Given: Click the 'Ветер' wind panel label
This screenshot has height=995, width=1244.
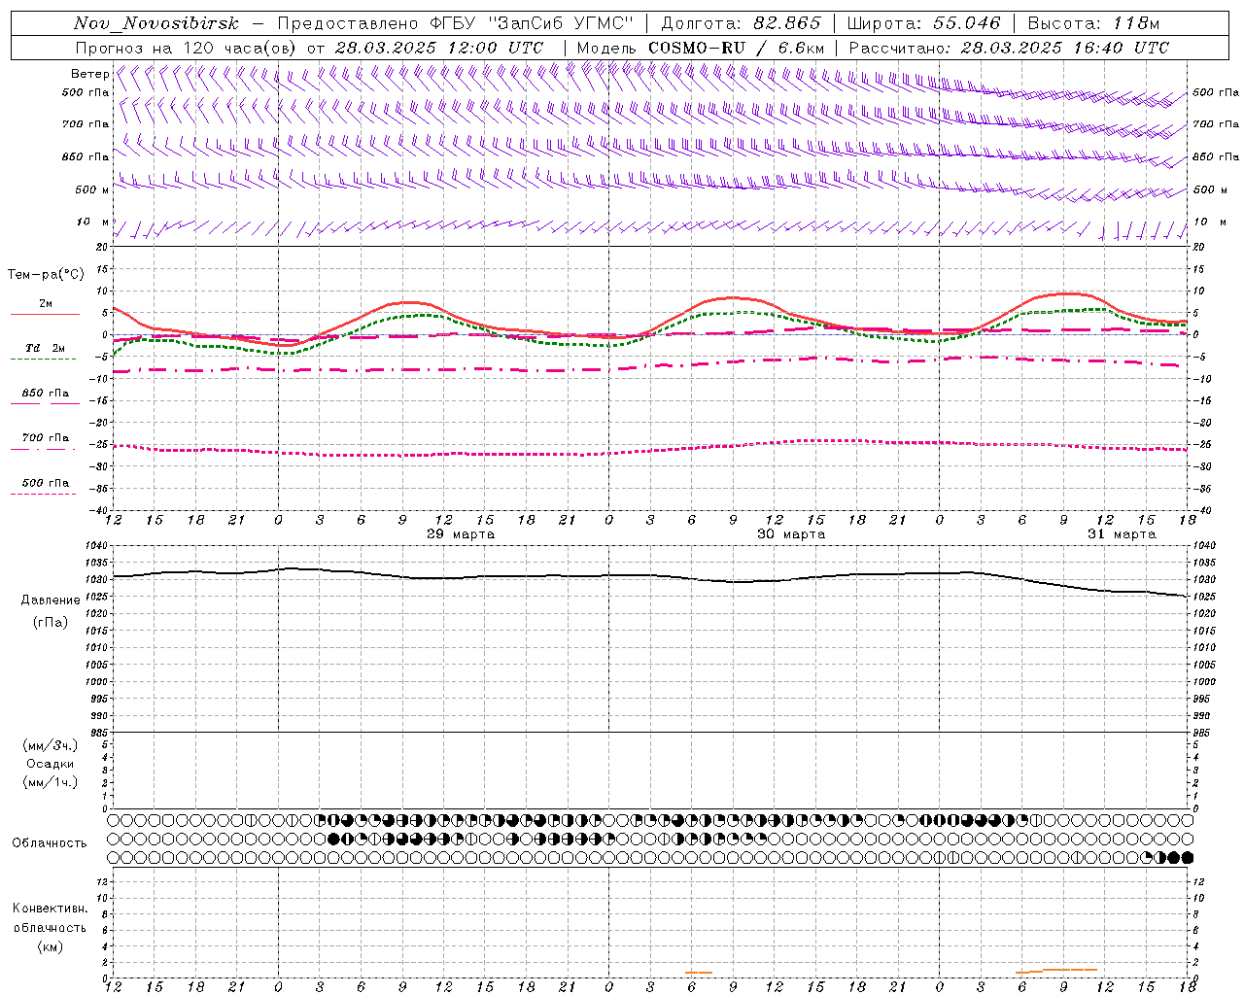Looking at the screenshot, I should (x=89, y=74).
